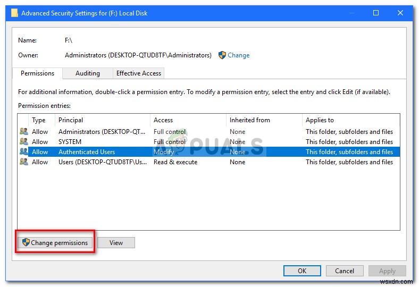The image size is (419, 287).
Task: Open the Effective Access tab
Action: click(x=139, y=73)
